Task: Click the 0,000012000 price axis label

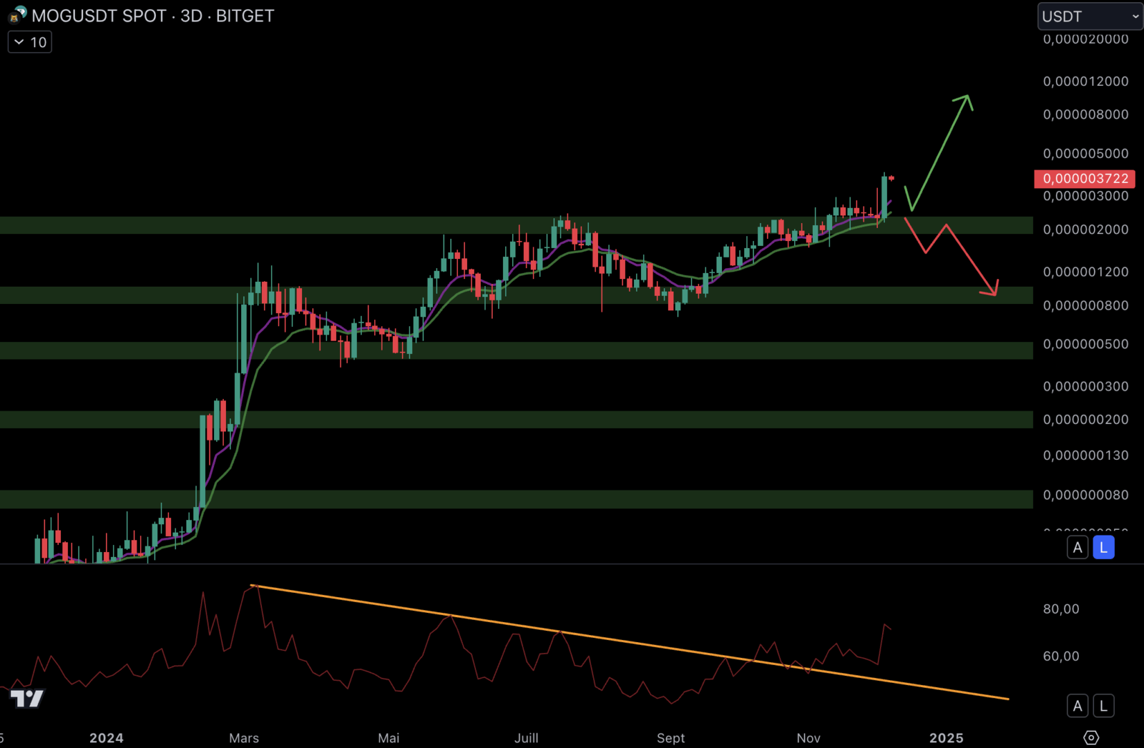Action: (1085, 82)
